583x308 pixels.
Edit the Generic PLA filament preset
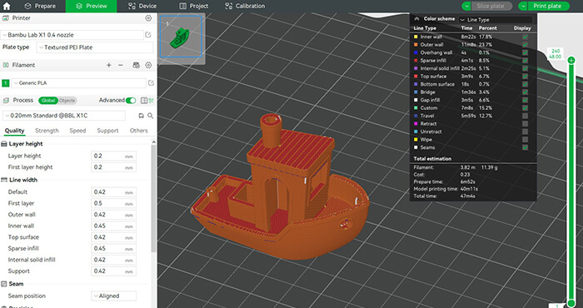[x=151, y=83]
